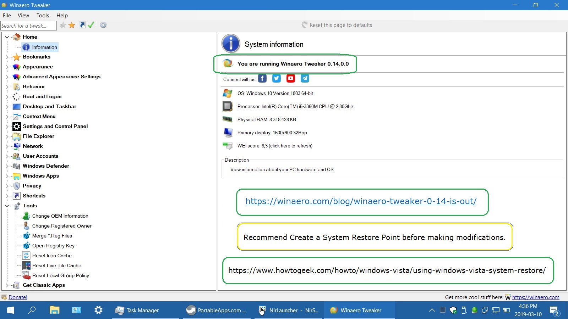The image size is (568, 319).
Task: Expand the Get Classic Apps node
Action: (x=7, y=285)
